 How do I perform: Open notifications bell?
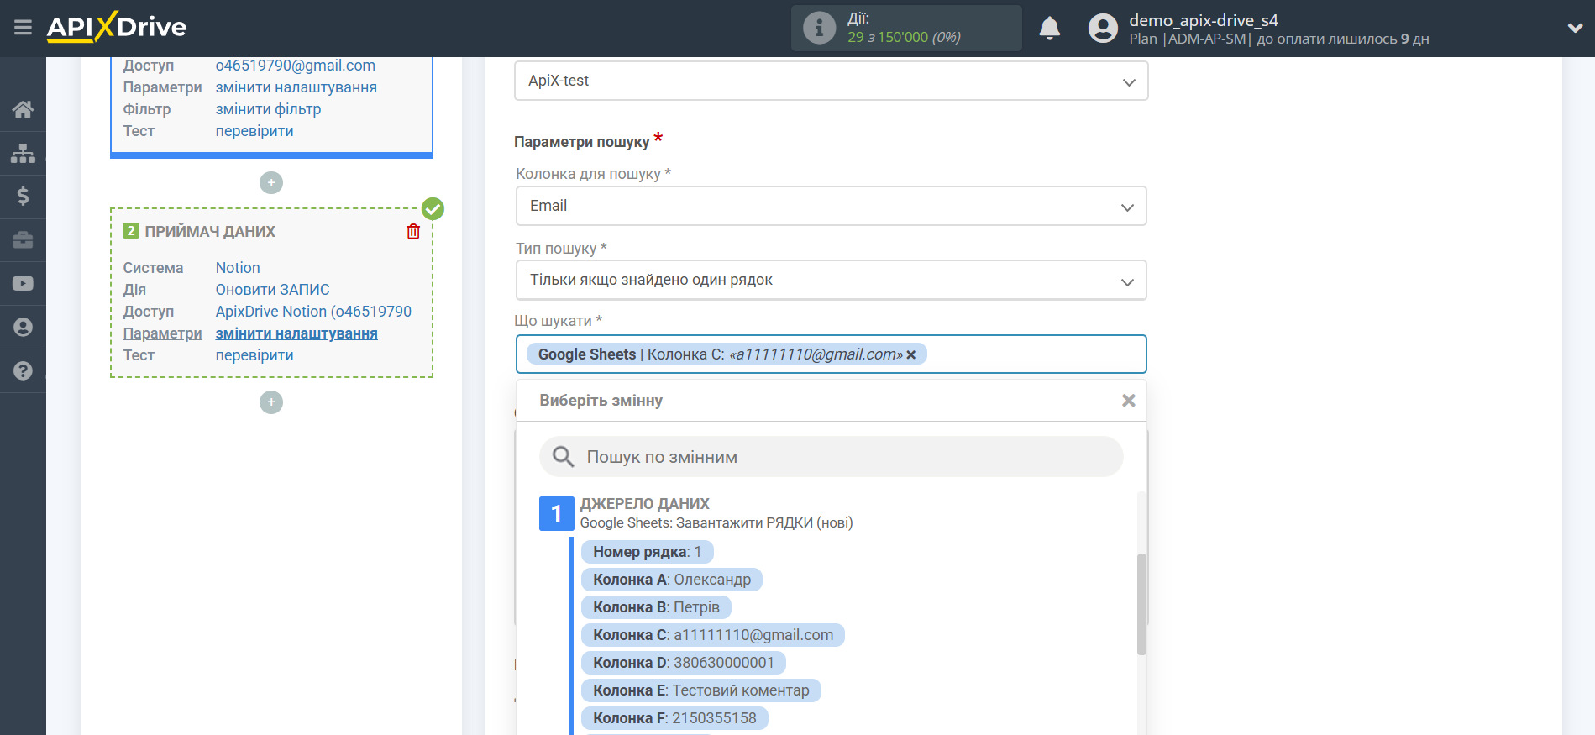pyautogui.click(x=1049, y=29)
